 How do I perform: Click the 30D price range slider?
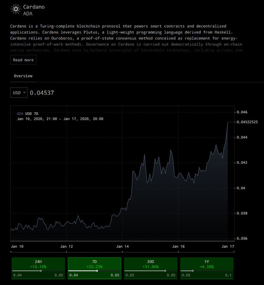(150, 271)
